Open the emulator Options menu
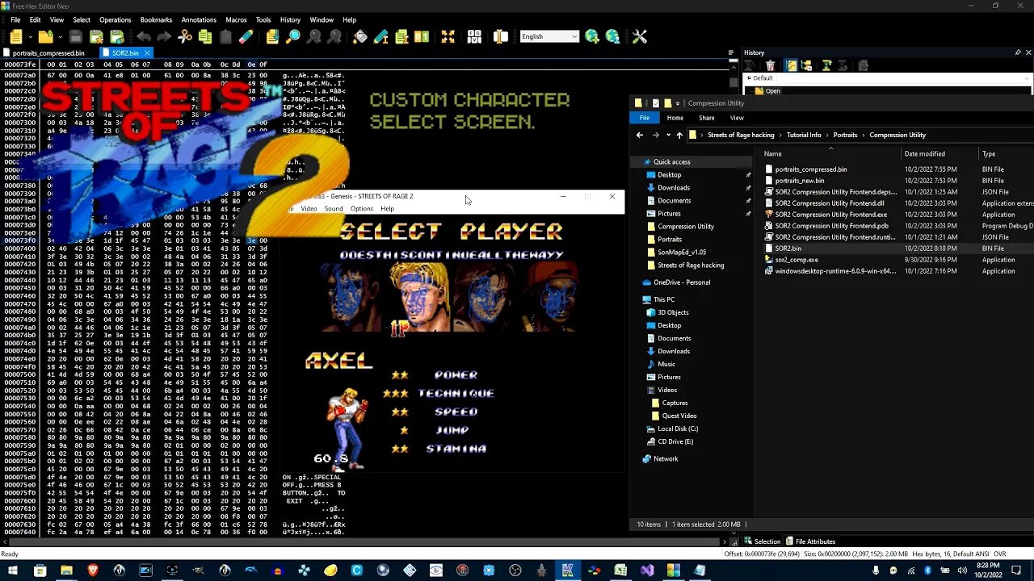 (362, 209)
